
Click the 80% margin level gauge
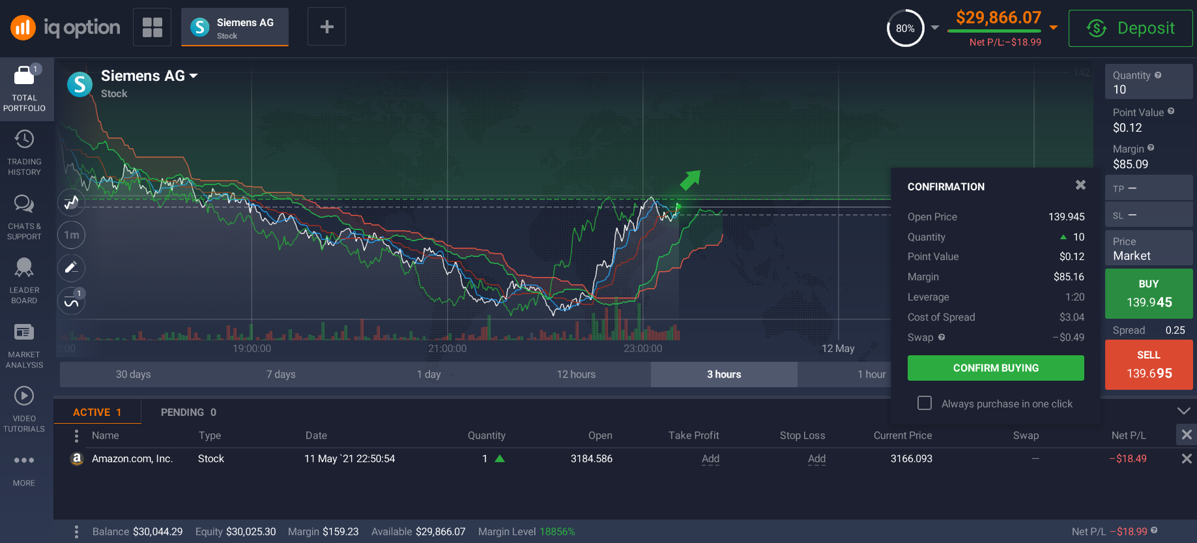(905, 28)
